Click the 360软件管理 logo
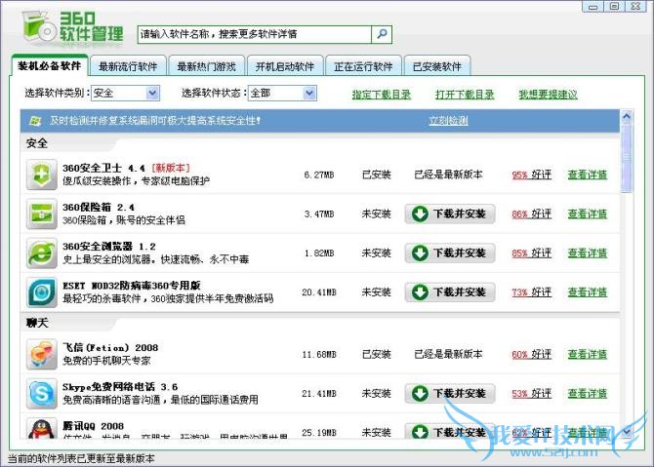Screen dimensions: 654x467 click(x=72, y=27)
